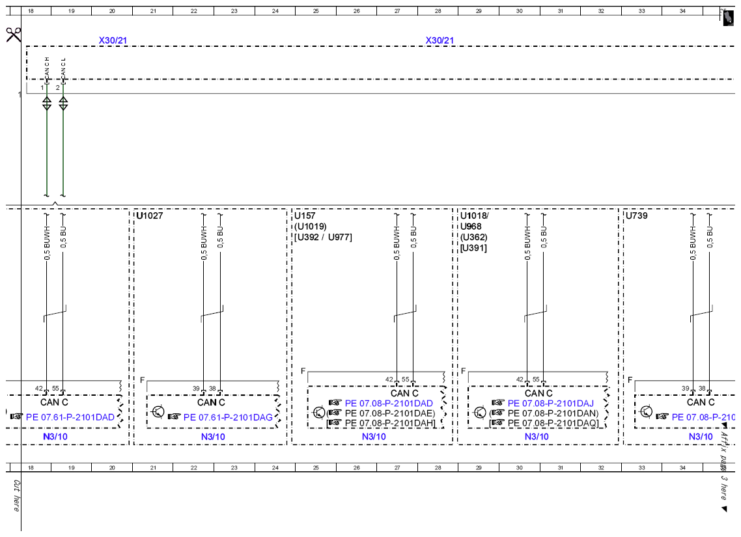Open the N3/10 link below PE 07.08-P-2101DAQ

pyautogui.click(x=537, y=437)
